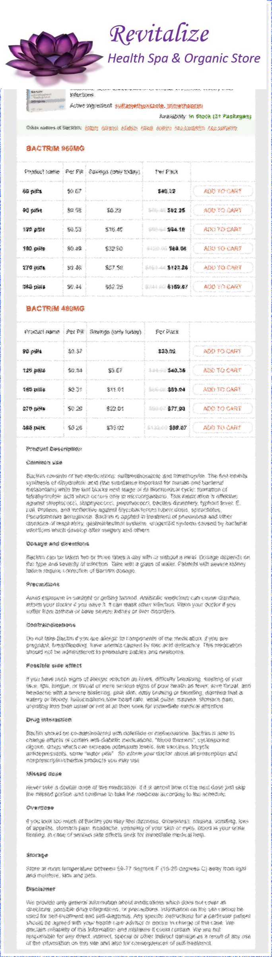This screenshot has width=272, height=957.
Task: Add 360 pills of Bactrim 480mg to cart
Action: point(222,428)
